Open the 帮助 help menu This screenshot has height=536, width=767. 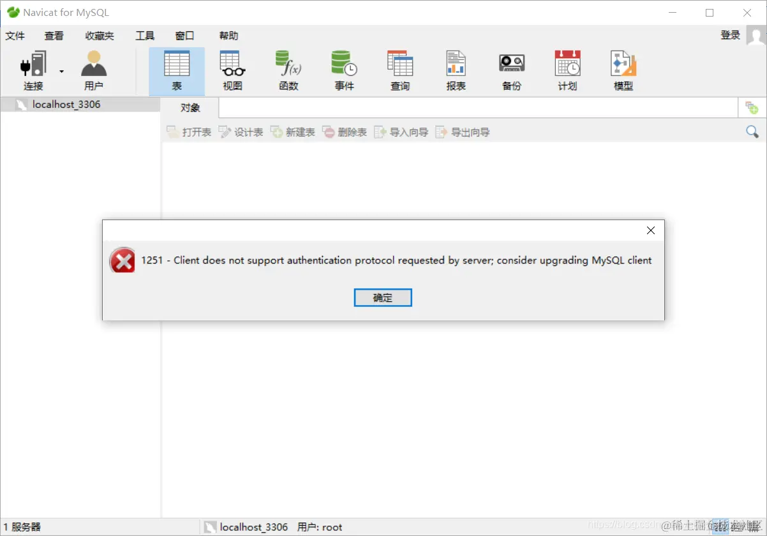coord(228,36)
